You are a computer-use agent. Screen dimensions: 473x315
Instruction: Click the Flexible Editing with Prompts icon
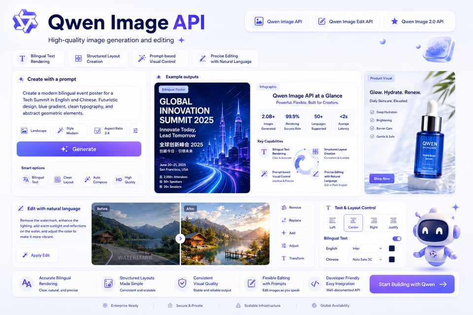point(251,283)
